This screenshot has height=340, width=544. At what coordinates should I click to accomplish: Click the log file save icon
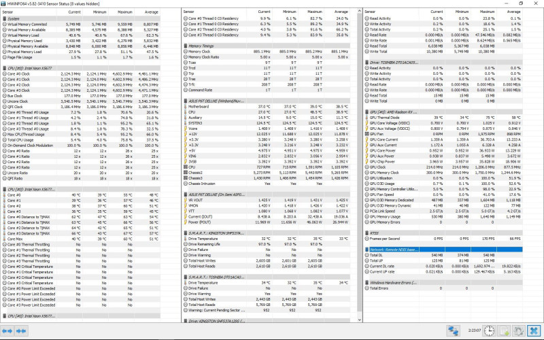[x=504, y=330]
